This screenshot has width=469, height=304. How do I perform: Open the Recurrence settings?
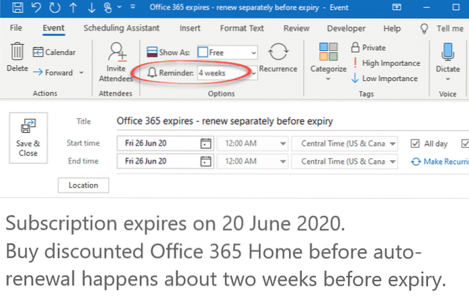(278, 59)
